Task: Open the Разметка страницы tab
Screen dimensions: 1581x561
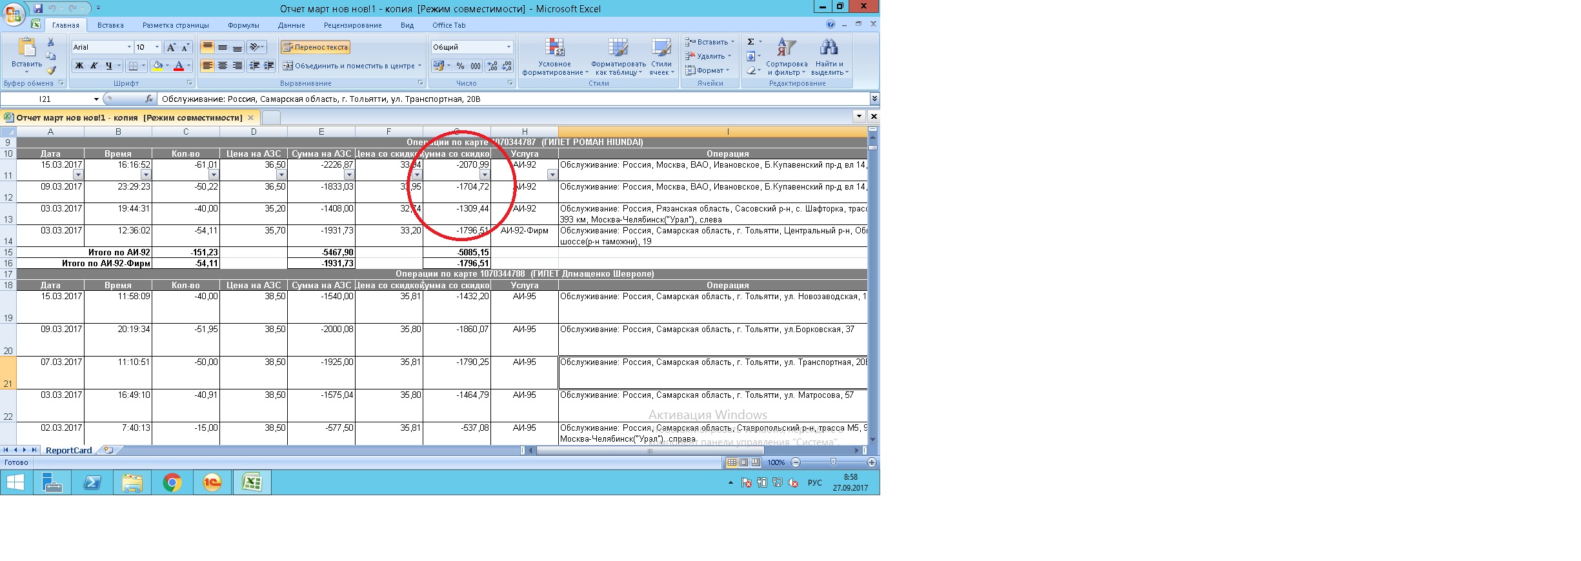Action: (x=176, y=25)
